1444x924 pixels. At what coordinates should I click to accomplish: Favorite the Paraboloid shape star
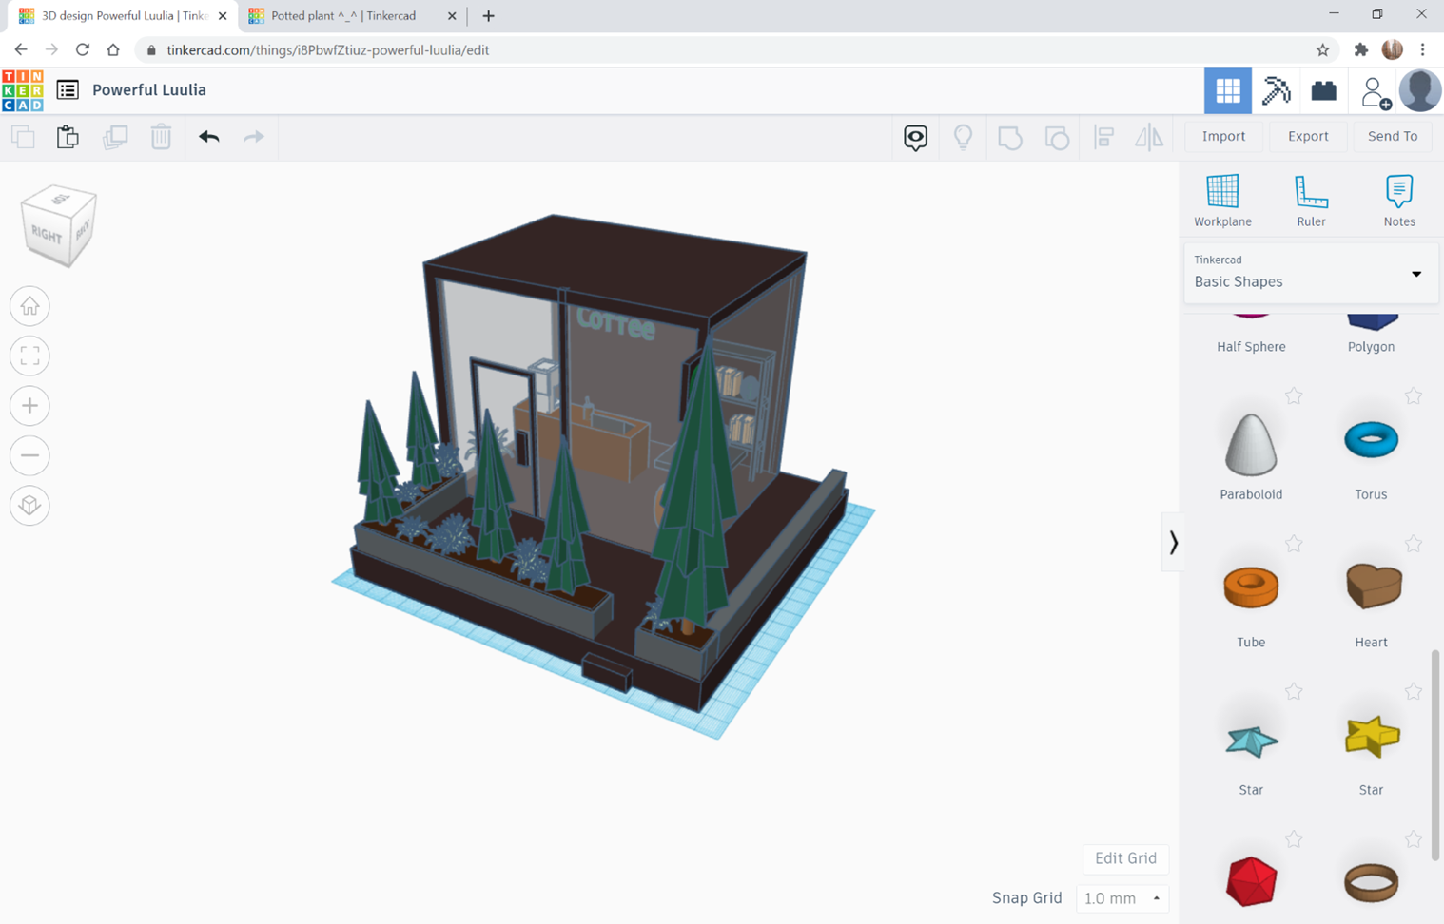(x=1294, y=395)
